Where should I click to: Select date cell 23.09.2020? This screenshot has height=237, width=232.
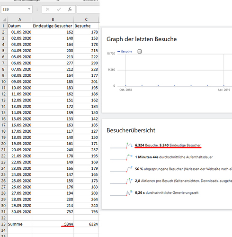pos(19,168)
